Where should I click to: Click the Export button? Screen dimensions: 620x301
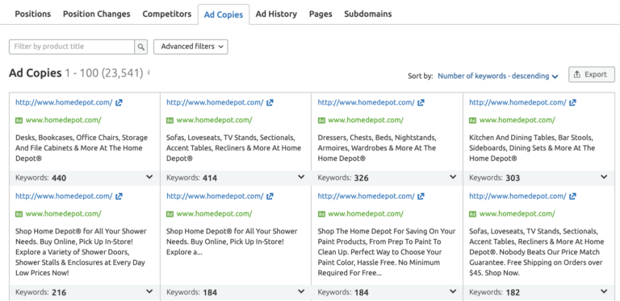(592, 75)
